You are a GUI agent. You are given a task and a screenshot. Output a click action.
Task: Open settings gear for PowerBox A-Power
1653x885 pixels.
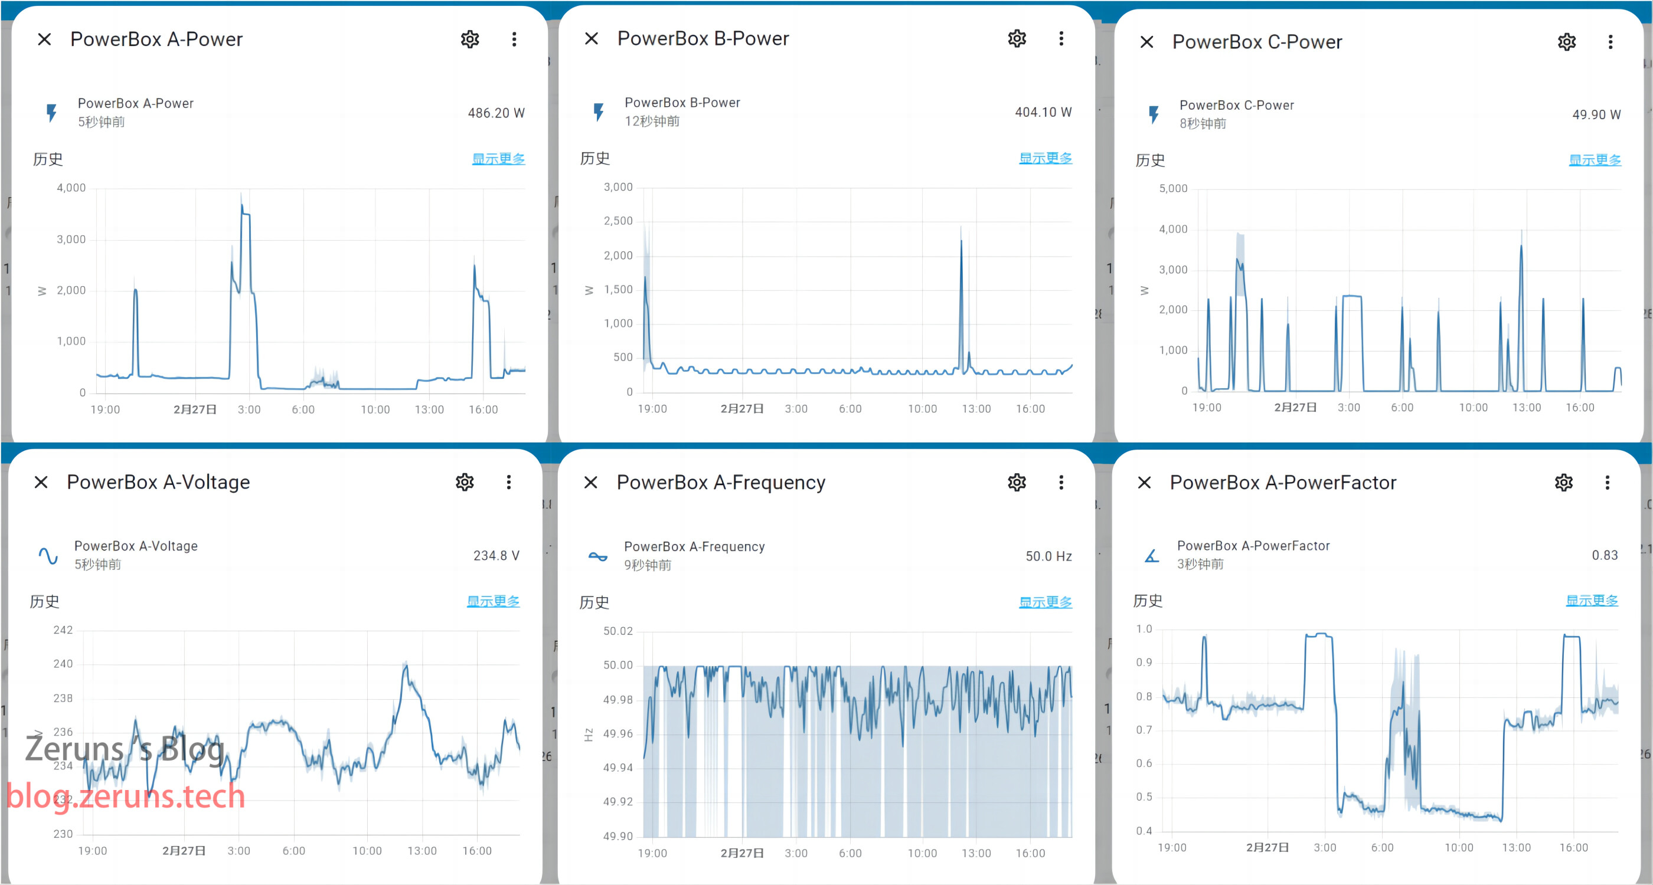click(x=470, y=40)
